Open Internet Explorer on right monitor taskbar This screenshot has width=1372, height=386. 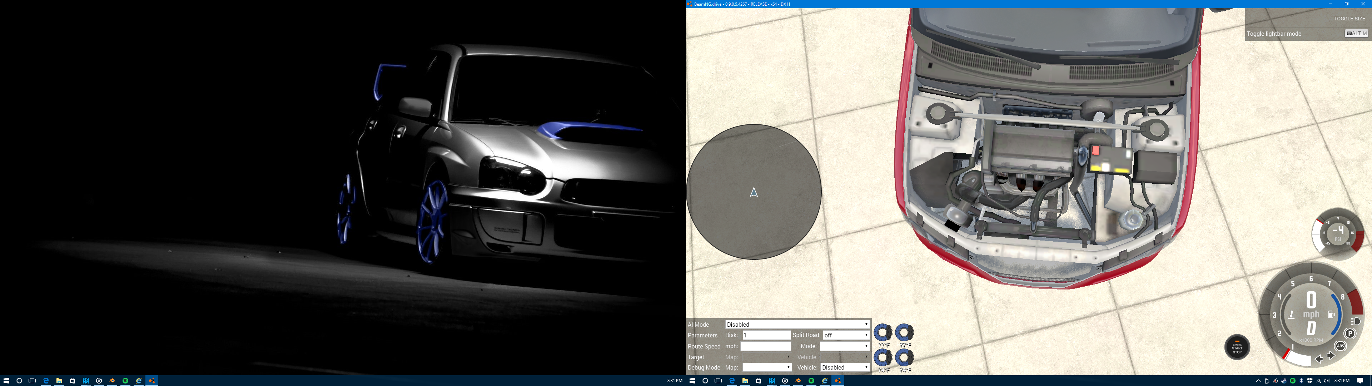[x=825, y=381]
